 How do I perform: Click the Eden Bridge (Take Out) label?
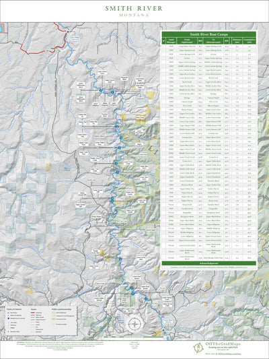tap(75, 37)
